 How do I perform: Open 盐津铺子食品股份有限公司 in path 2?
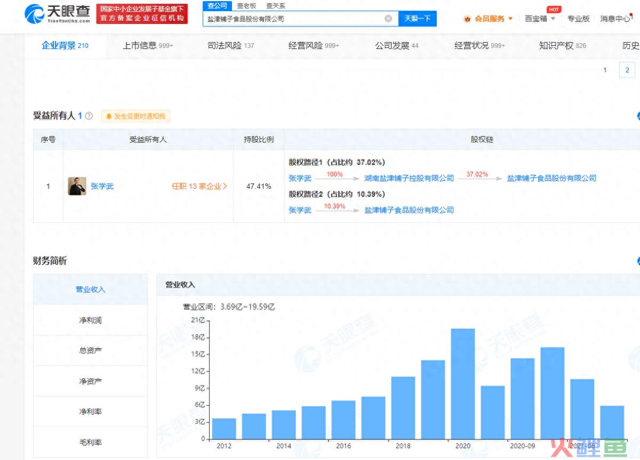click(x=409, y=210)
